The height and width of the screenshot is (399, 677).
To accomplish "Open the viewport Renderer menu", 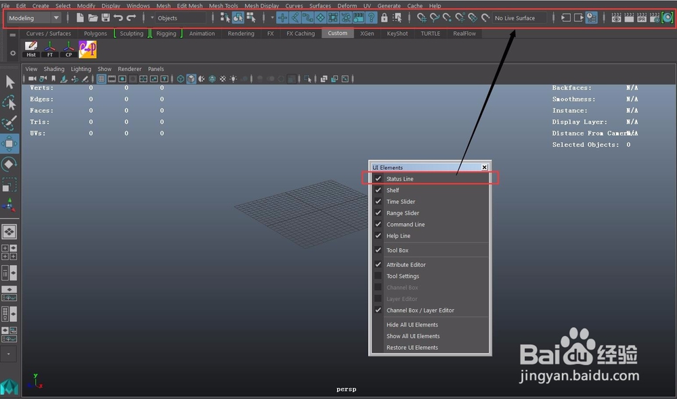I will 129,69.
